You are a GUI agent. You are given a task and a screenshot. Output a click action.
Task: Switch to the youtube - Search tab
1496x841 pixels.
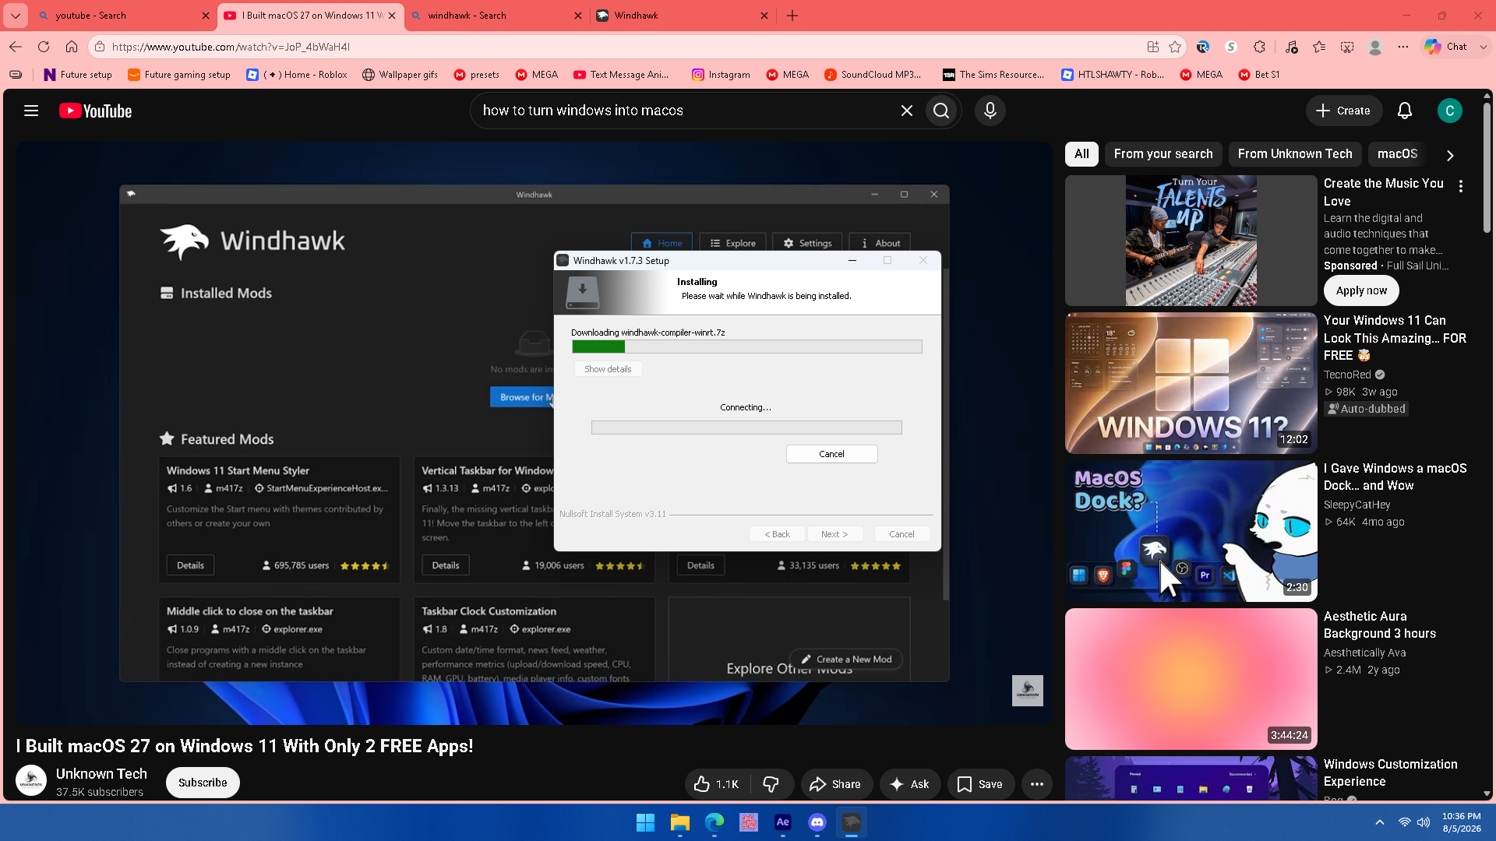pyautogui.click(x=123, y=16)
